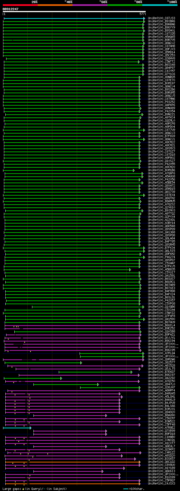
Task: Open hit UniRef100_A5AUG8
Action: [x=161, y=177]
